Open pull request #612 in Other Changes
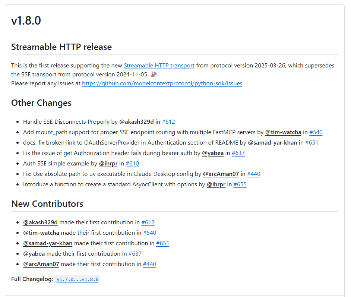 pyautogui.click(x=168, y=122)
